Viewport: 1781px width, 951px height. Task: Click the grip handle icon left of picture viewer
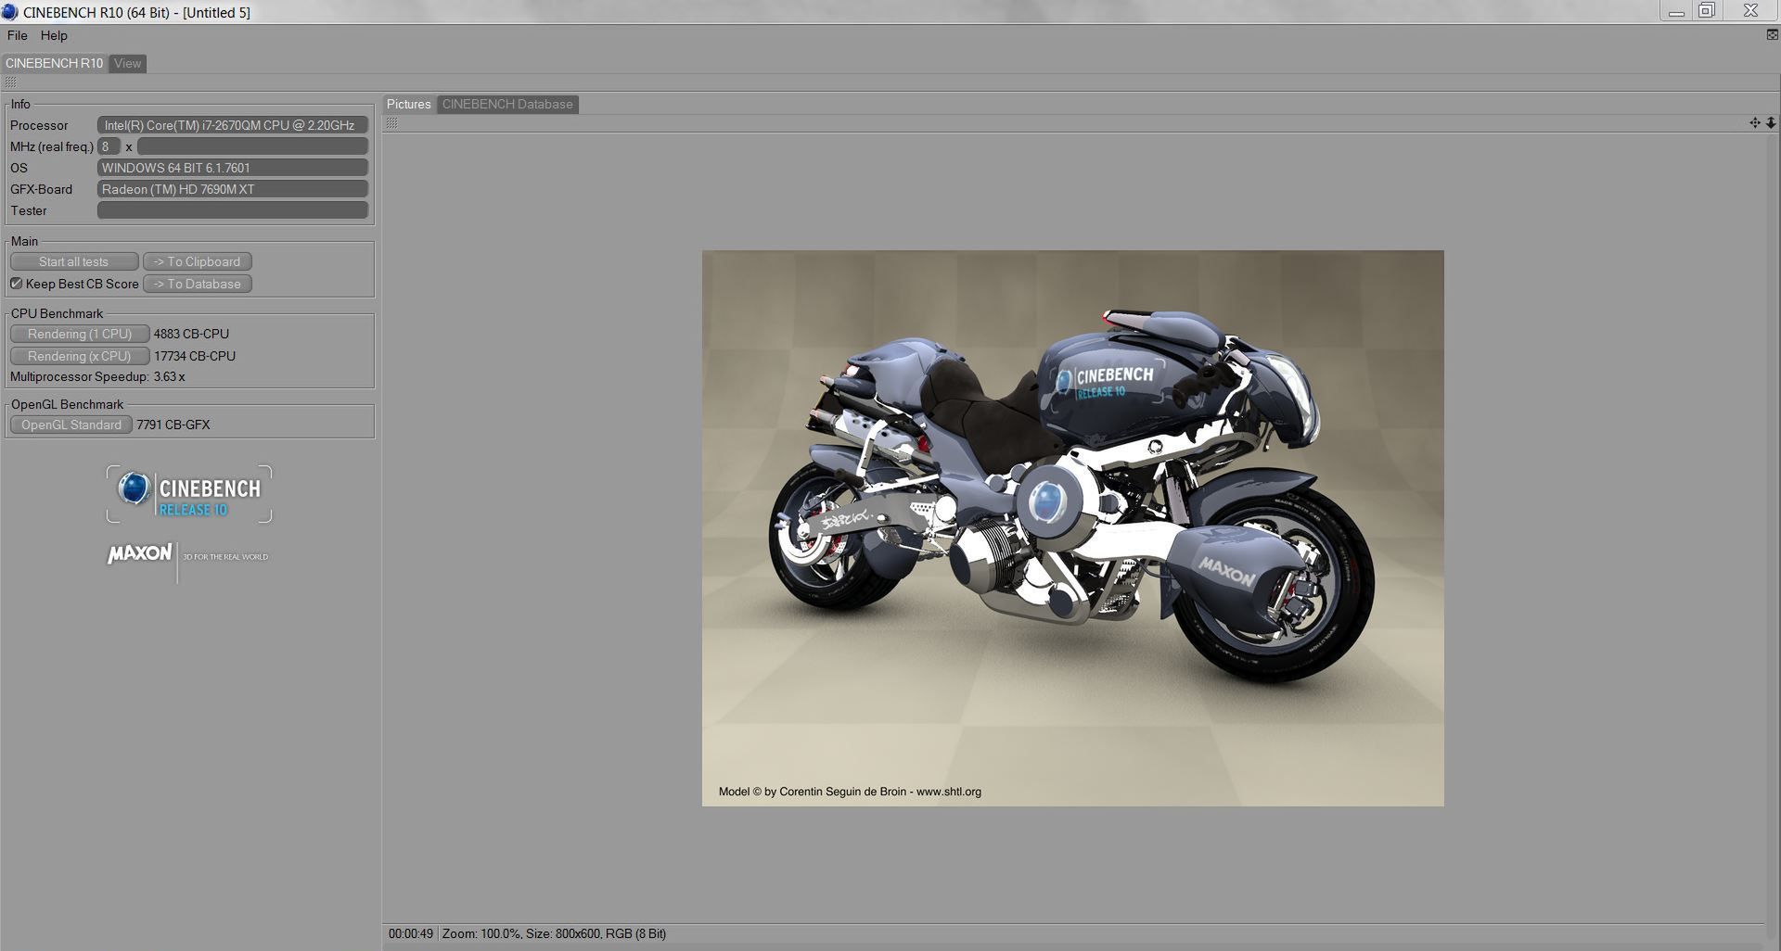coord(392,123)
